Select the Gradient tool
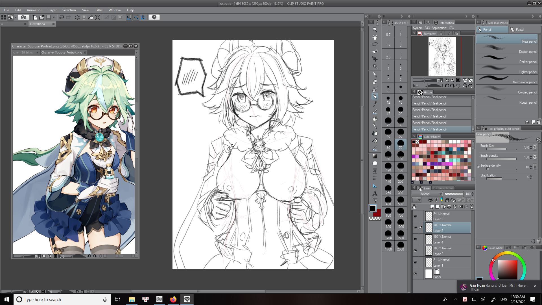Screen dimensions: 542x305 (375, 156)
